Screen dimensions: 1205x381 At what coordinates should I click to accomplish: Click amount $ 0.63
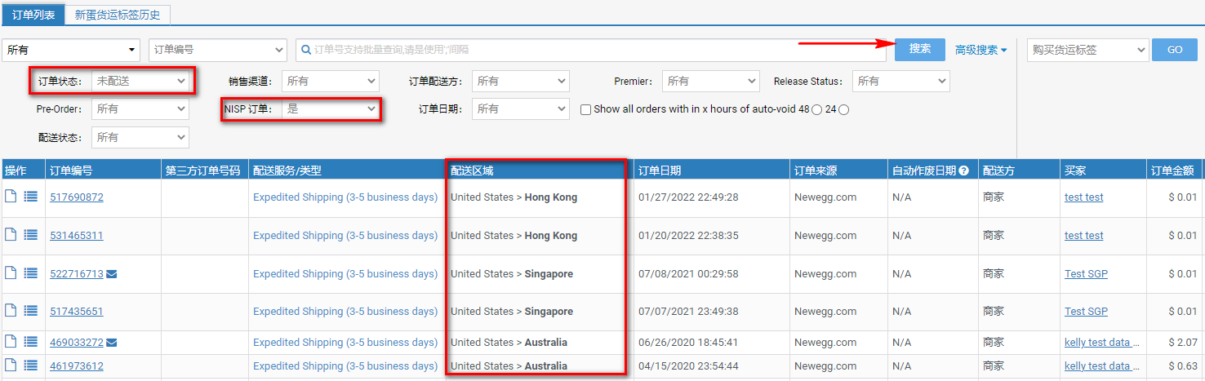tap(1183, 366)
